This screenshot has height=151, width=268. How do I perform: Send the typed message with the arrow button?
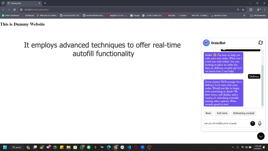pyautogui.click(x=252, y=123)
